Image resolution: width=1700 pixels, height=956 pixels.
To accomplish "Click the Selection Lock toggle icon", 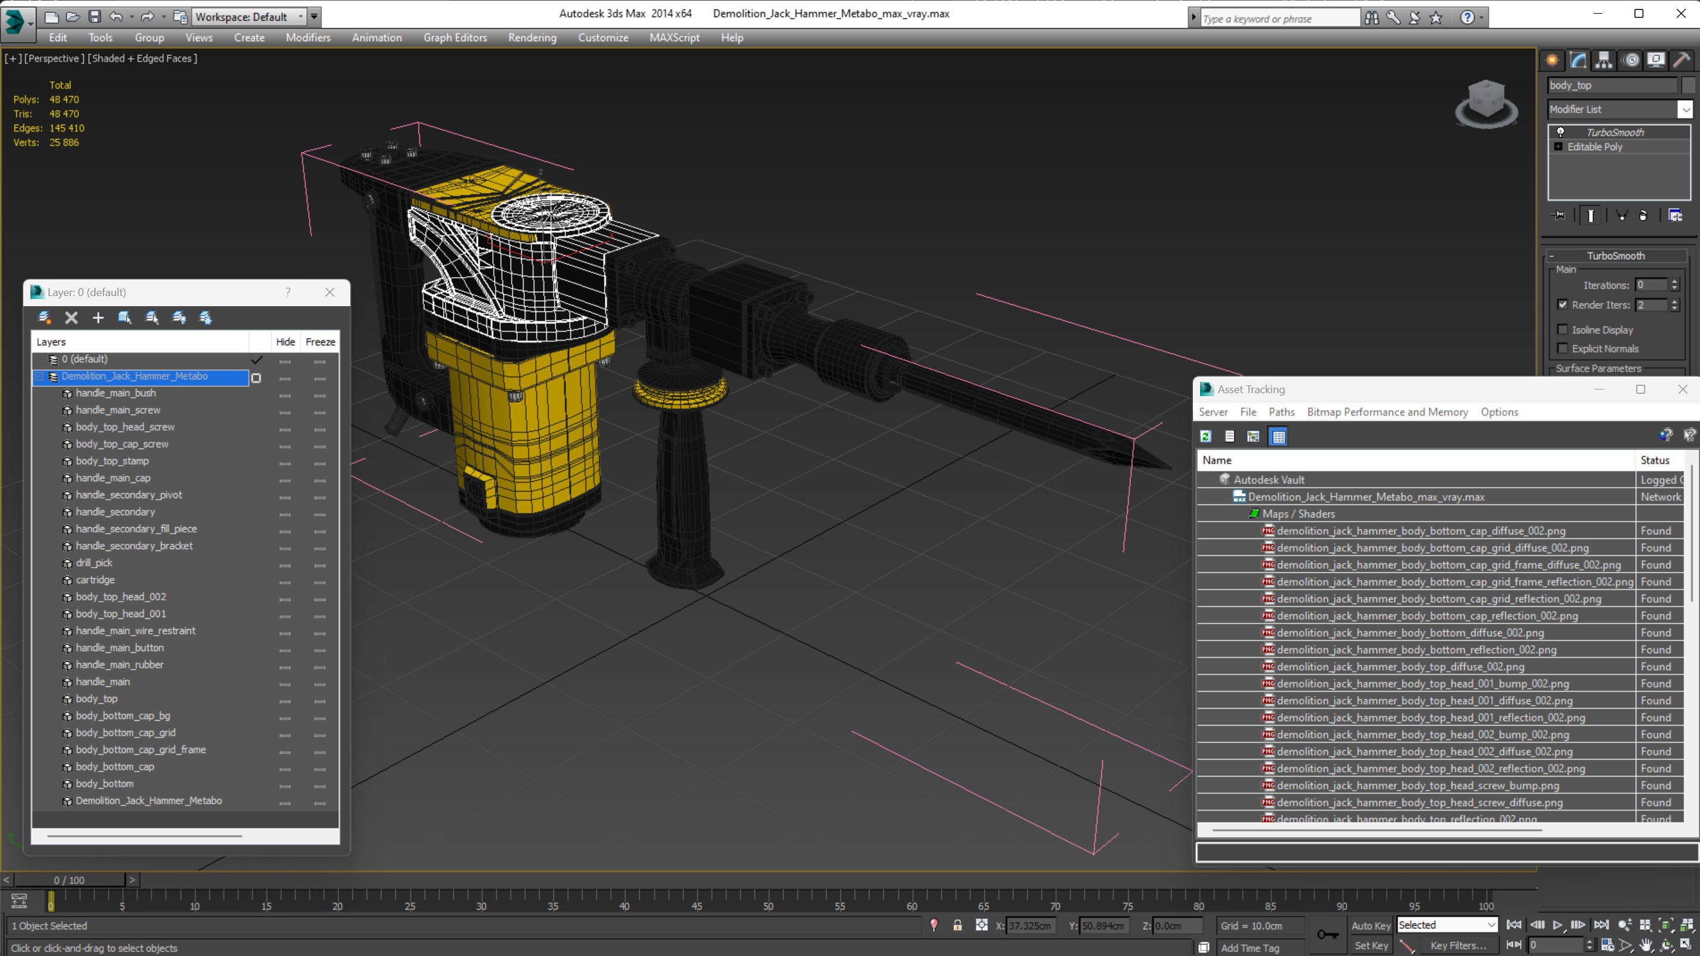I will click(x=957, y=925).
